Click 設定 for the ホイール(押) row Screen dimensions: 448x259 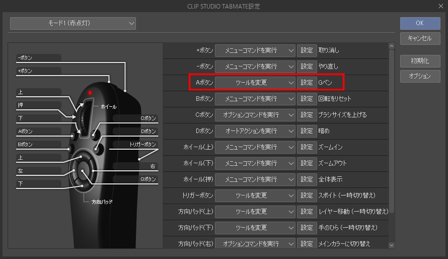[307, 179]
